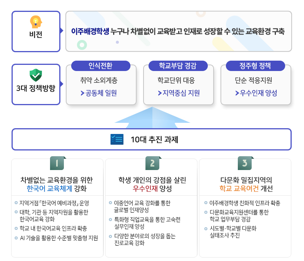Click the 비전 label text
This screenshot has height=261, width=304.
pyautogui.click(x=36, y=35)
